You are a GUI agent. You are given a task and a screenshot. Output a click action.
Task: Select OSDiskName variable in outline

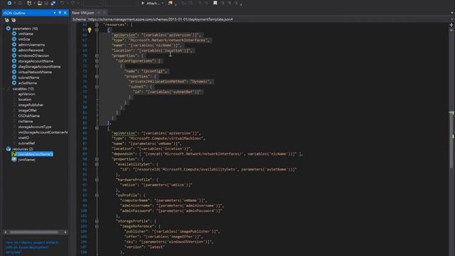(x=29, y=116)
